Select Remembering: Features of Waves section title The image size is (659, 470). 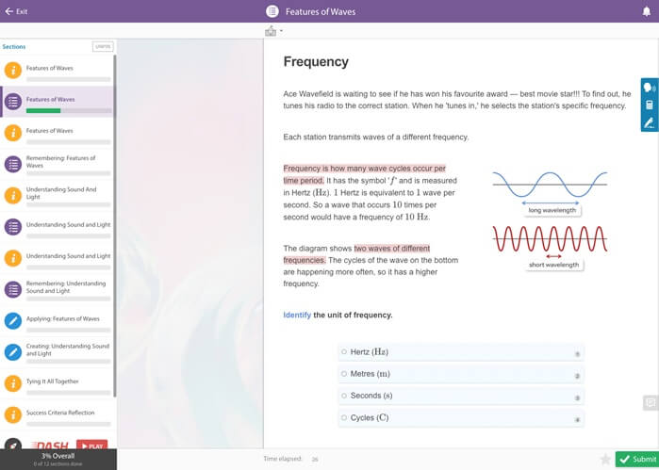click(61, 162)
